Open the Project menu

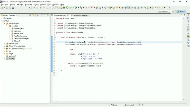click(x=43, y=5)
